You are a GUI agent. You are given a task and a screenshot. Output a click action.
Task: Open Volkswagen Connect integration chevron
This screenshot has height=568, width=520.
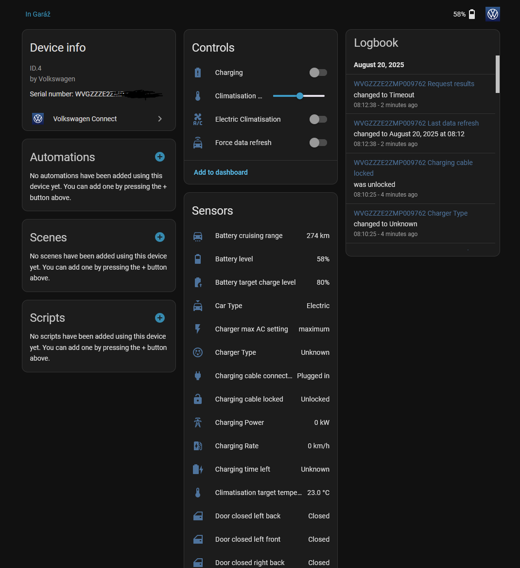(160, 119)
